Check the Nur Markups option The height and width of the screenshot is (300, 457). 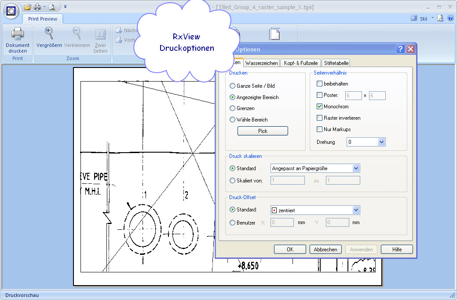[320, 129]
